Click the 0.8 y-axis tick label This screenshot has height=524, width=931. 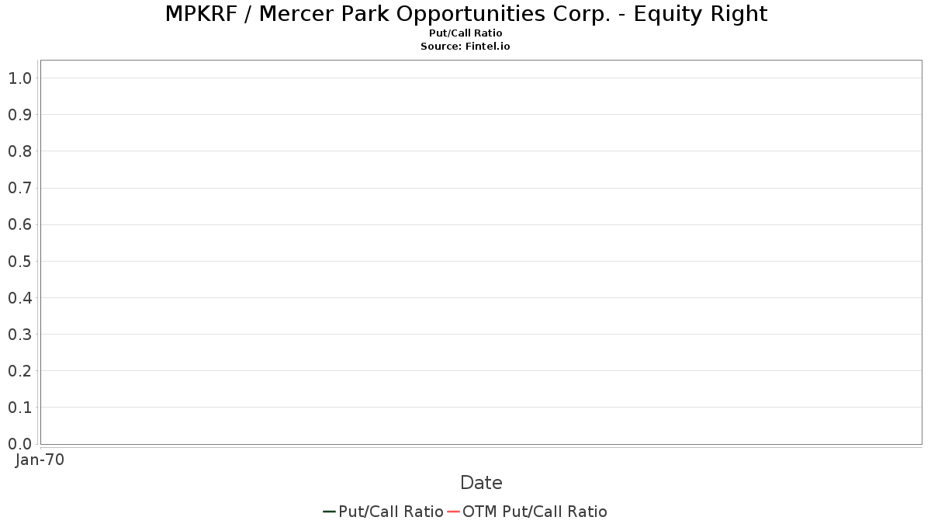coord(19,151)
